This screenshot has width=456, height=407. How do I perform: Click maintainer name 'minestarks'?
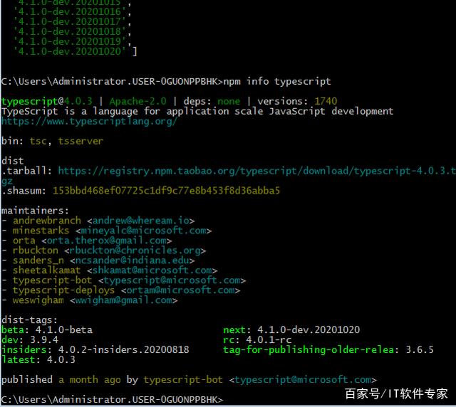click(41, 231)
